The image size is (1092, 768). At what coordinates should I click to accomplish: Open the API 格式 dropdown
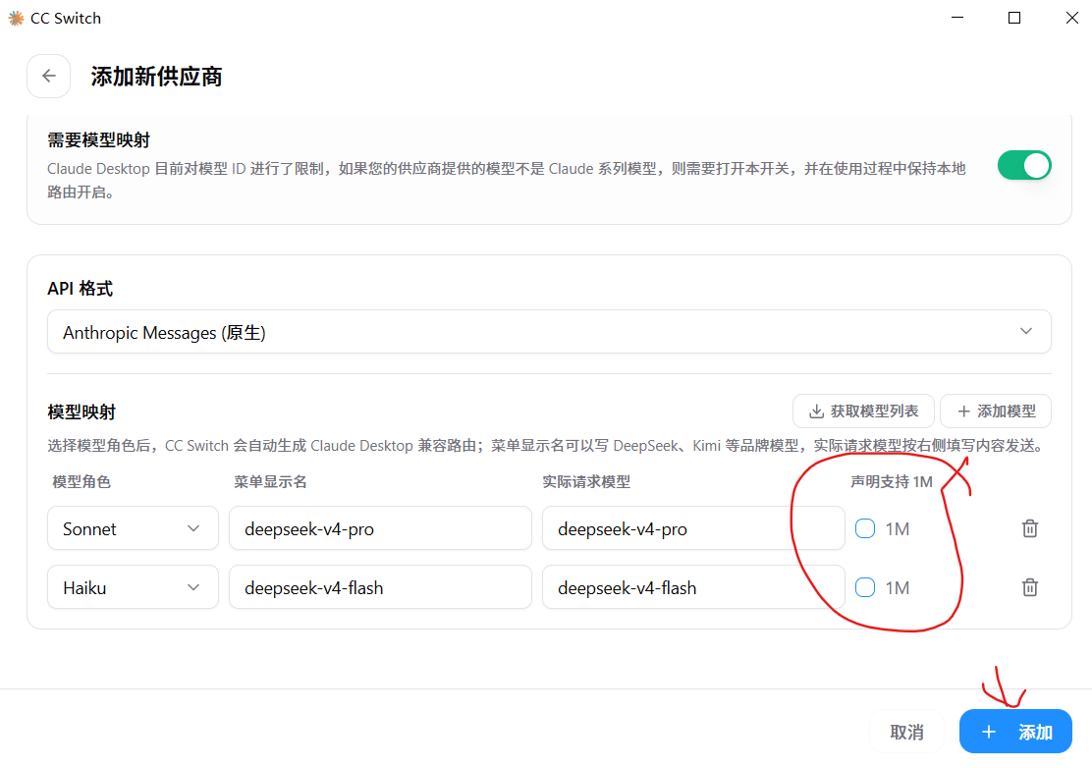[549, 332]
